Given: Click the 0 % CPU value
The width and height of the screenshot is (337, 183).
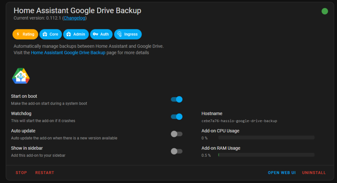Looking at the screenshot, I should [x=205, y=138].
